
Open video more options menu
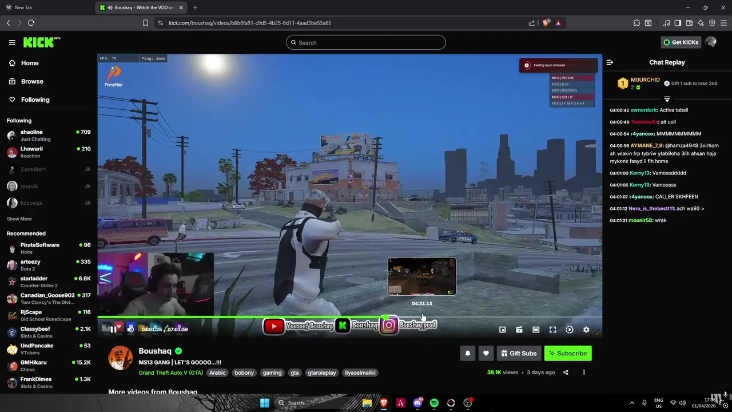coord(584,373)
